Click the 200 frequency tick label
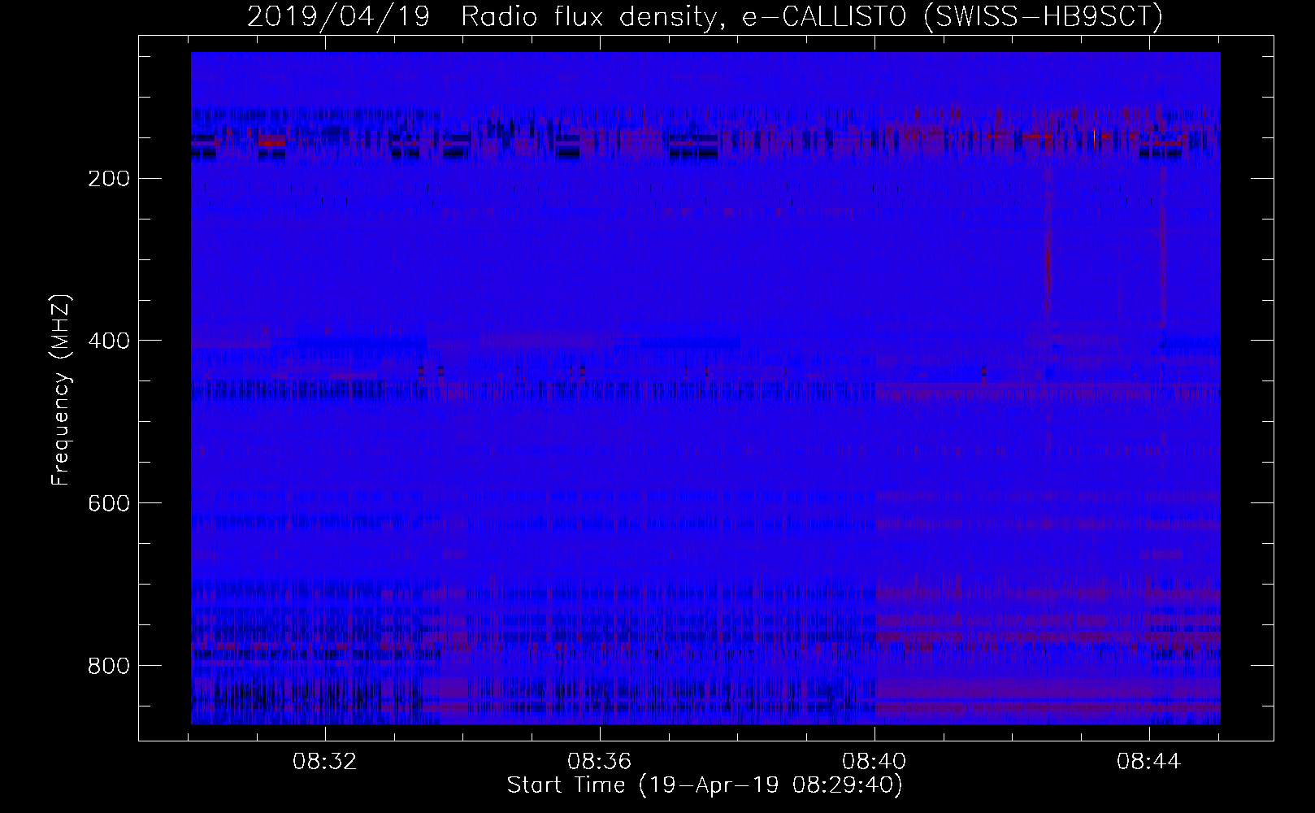Viewport: 1315px width, 813px height. coord(108,178)
